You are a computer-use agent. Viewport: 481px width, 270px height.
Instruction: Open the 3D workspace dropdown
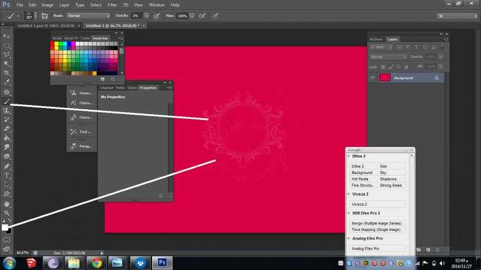[x=457, y=16]
